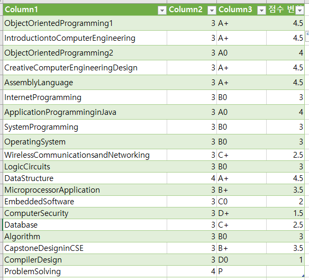
Task: Select the OperatingSystem cell
Action: (x=85, y=141)
